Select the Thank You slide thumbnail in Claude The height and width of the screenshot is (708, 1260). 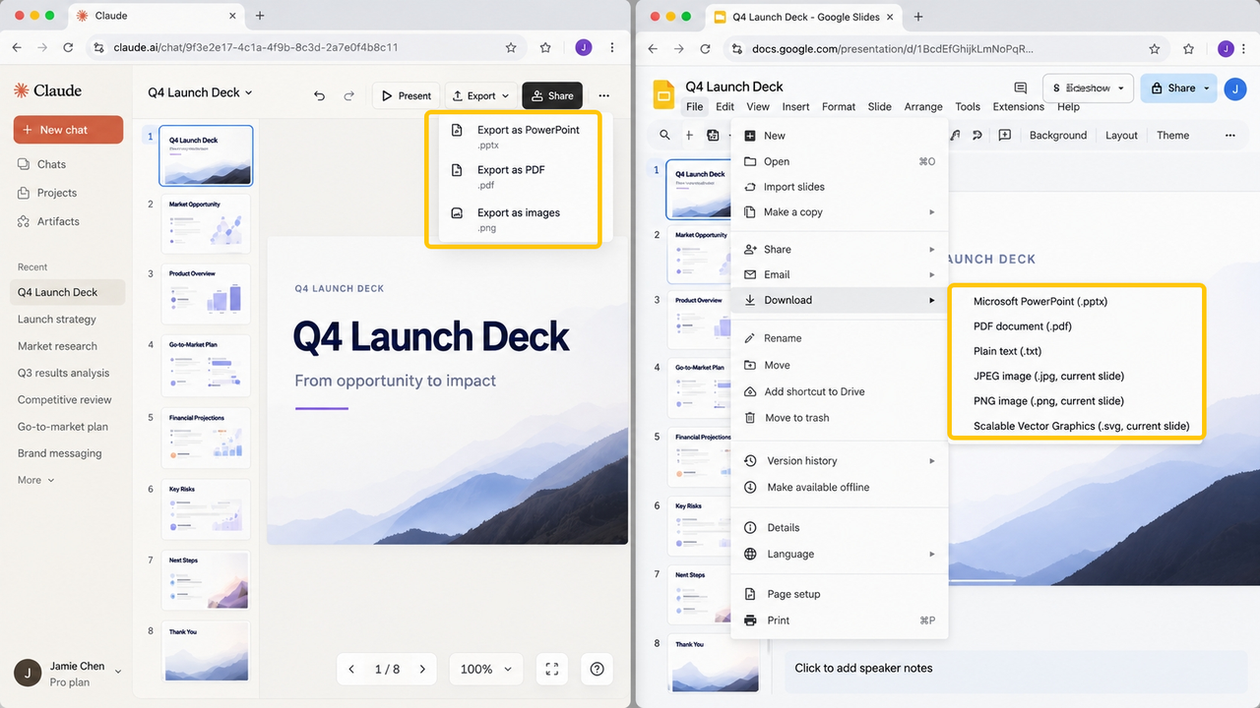point(208,653)
